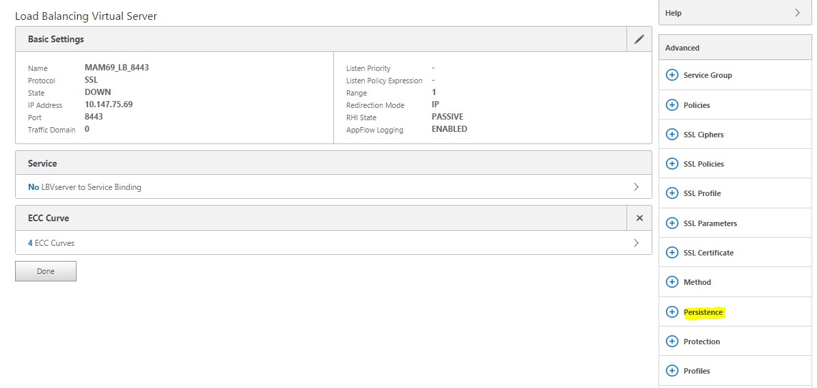Screen dimensions: 817x388
Task: Choose Method from the Advanced panel
Action: (697, 282)
